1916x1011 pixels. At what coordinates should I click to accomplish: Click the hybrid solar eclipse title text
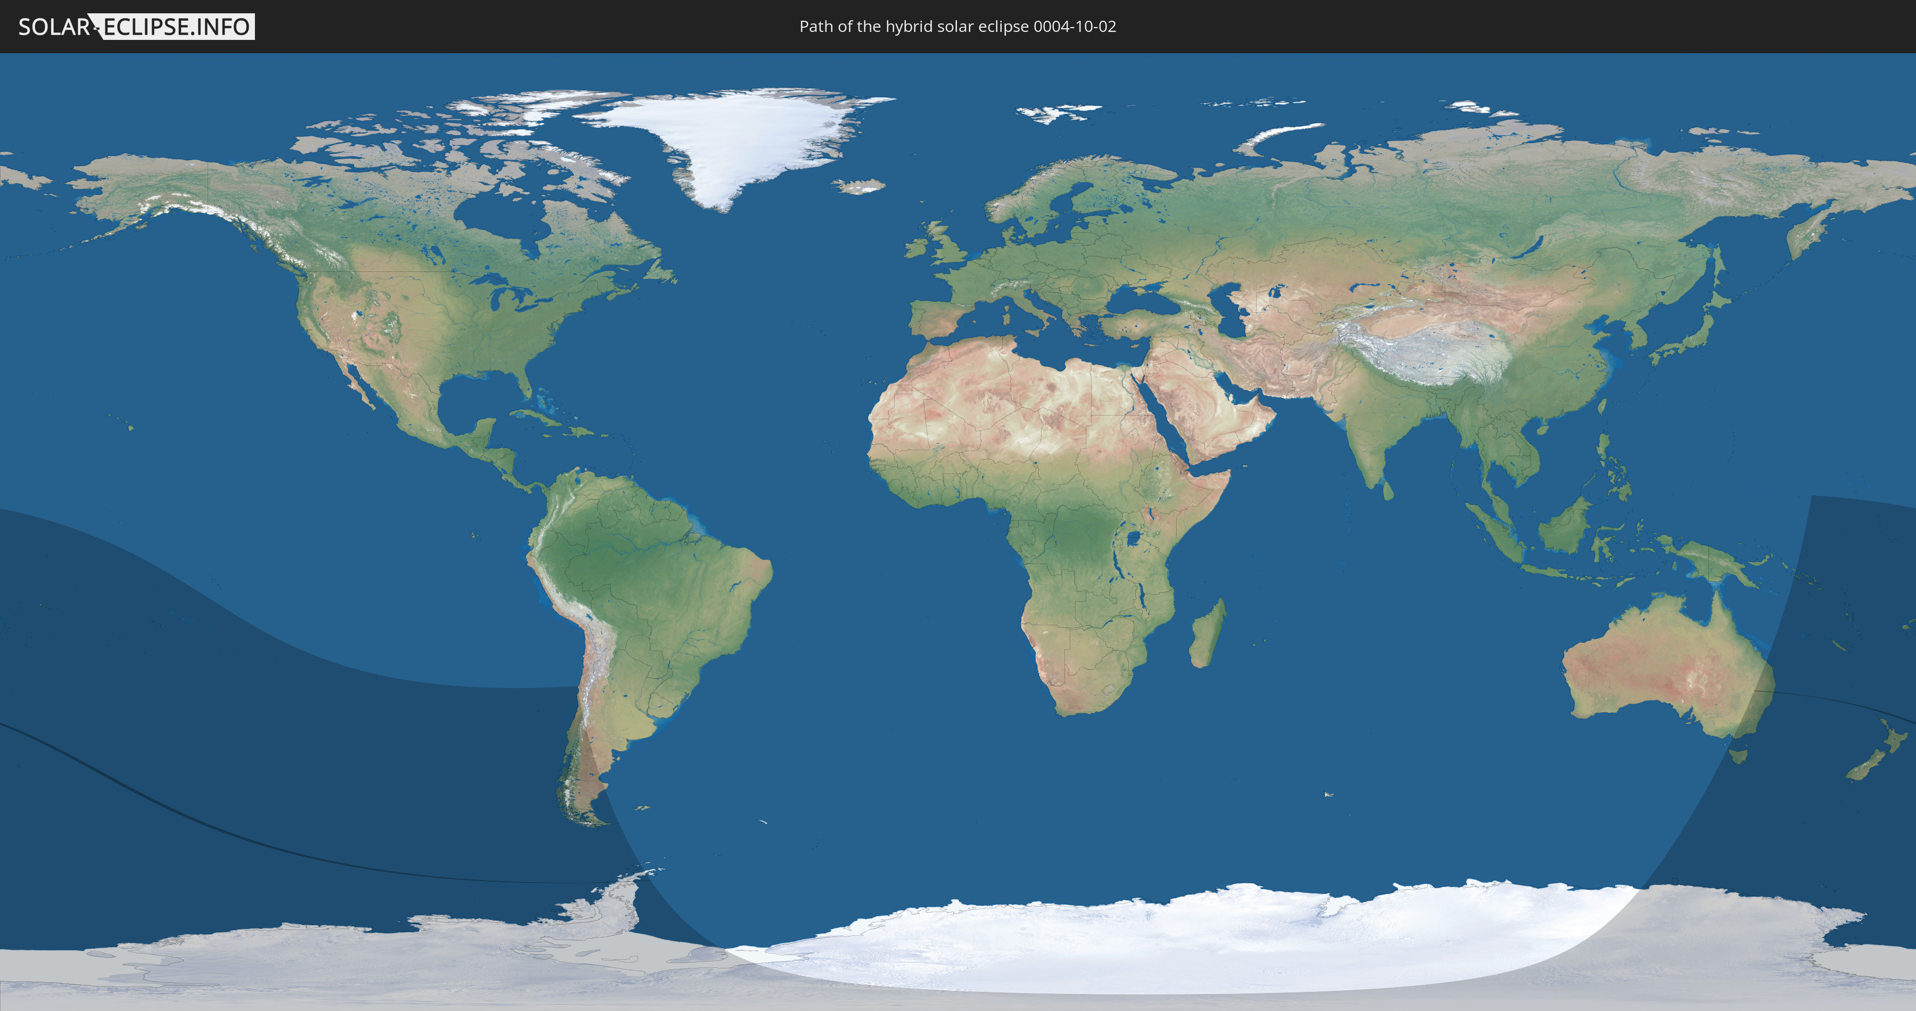point(957,27)
